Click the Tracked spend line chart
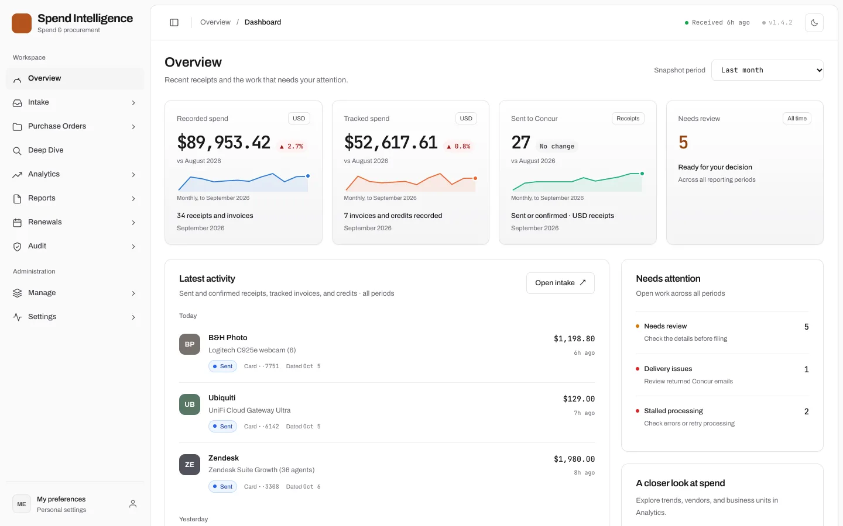Screen dimensions: 843x526 pos(410,182)
